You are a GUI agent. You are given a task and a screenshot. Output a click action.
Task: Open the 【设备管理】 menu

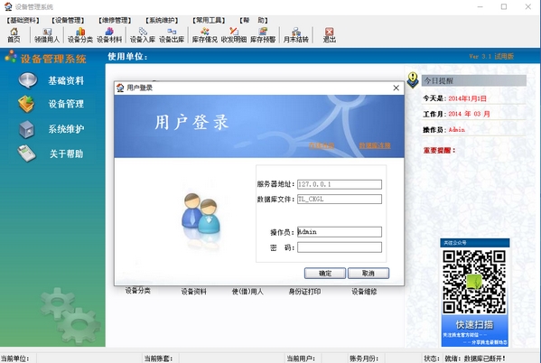(68, 21)
